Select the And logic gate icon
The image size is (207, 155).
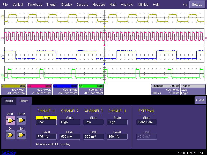point(10,120)
